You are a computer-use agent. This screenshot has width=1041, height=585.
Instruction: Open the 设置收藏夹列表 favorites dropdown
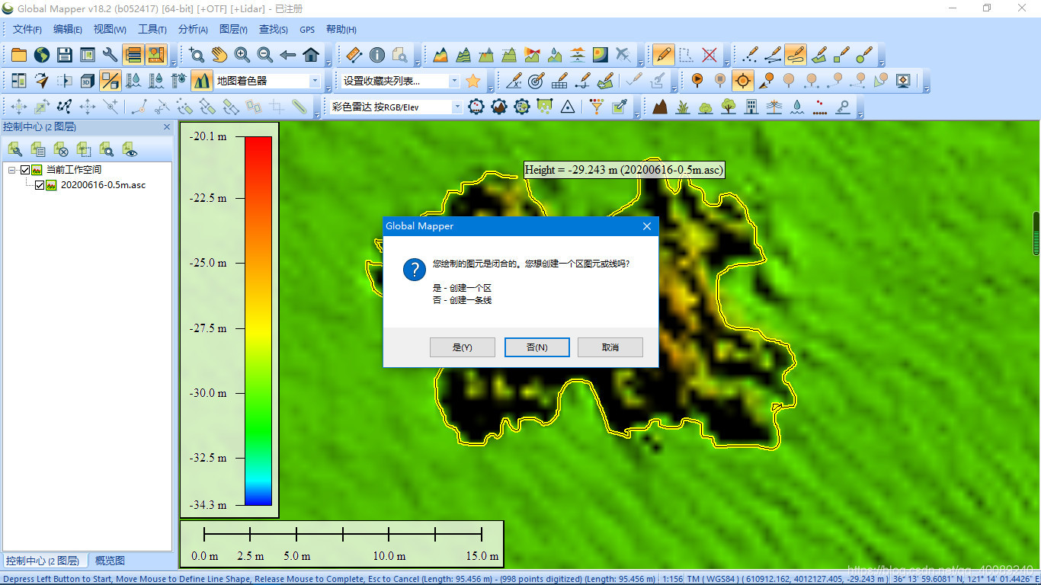click(x=453, y=81)
